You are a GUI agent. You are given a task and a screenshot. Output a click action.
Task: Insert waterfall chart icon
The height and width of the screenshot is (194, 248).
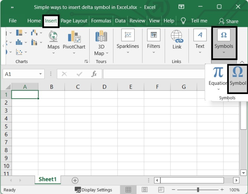34,33
